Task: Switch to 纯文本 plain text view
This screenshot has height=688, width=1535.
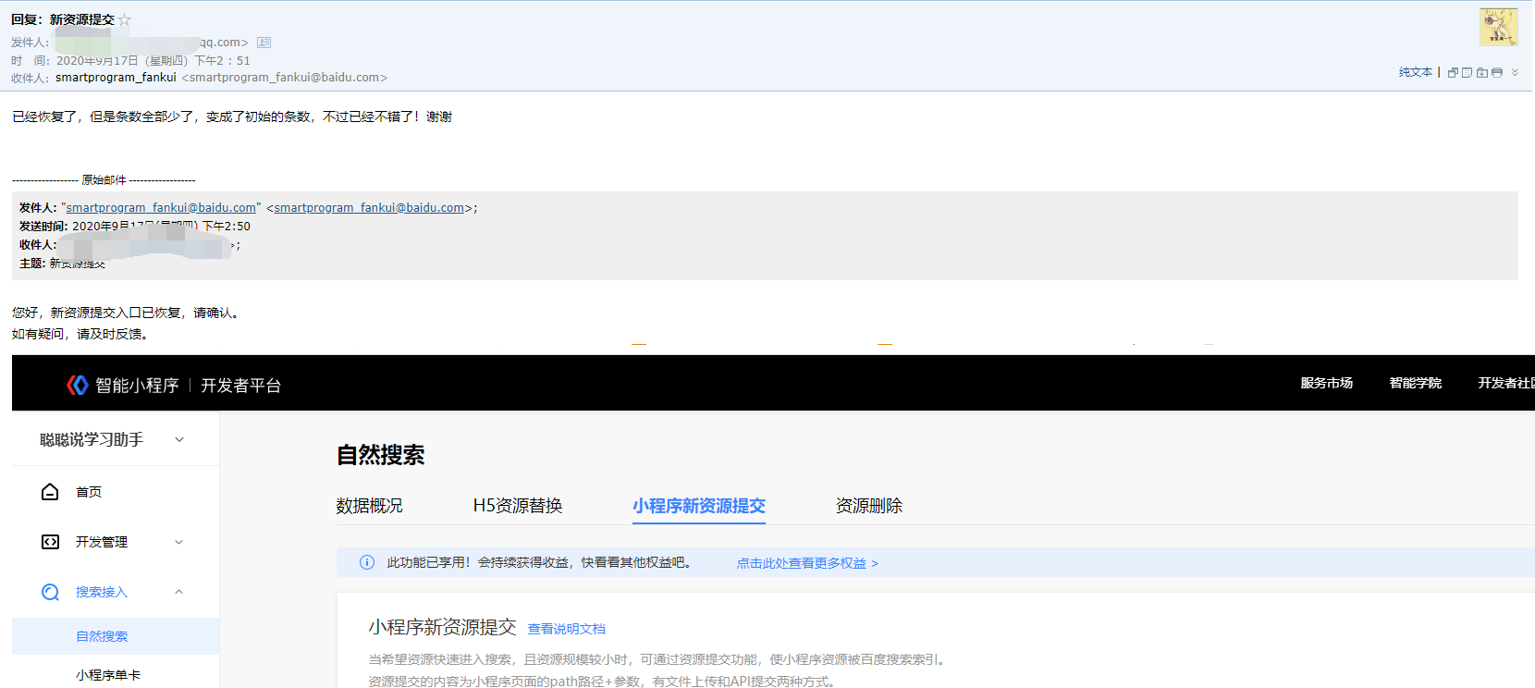Action: [1415, 72]
